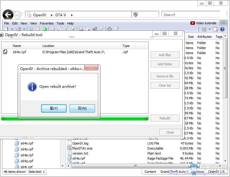This screenshot has height=177, width=230.
Task: Click the PlayGTAV.exe application icon
Action: 69,148
